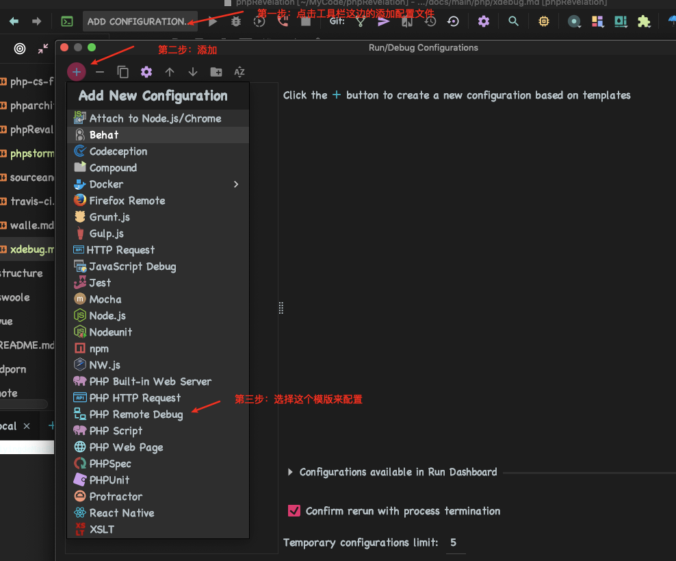Click the plus Add New Configuration button
676x561 pixels.
coord(77,72)
